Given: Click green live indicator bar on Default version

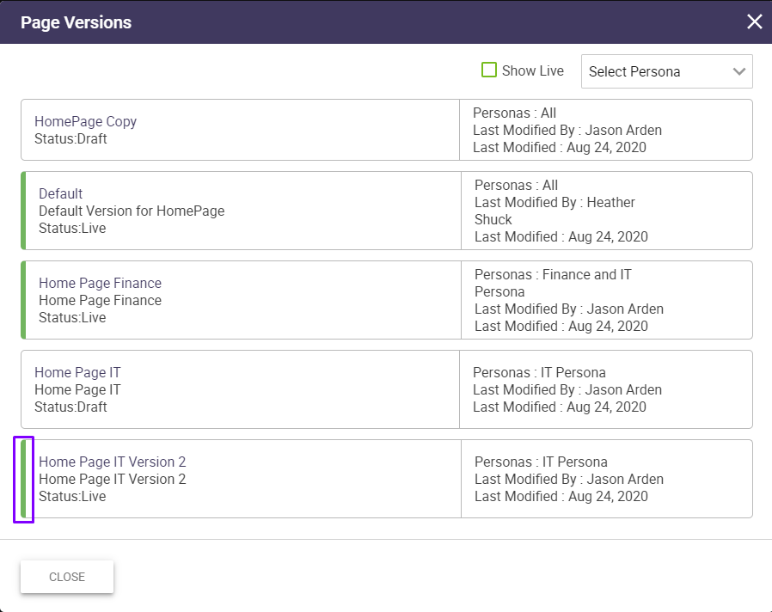Looking at the screenshot, I should (x=23, y=211).
